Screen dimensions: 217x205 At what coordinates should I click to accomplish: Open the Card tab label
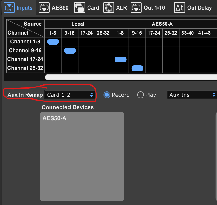[x=93, y=8]
